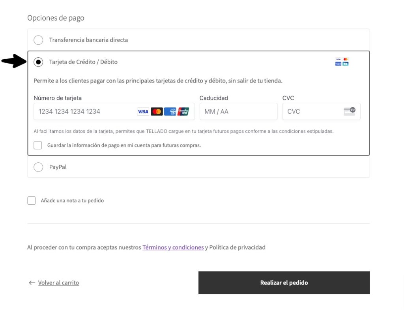Click the Añade una nota label text
Screen dimensions: 404x320
(x=73, y=201)
